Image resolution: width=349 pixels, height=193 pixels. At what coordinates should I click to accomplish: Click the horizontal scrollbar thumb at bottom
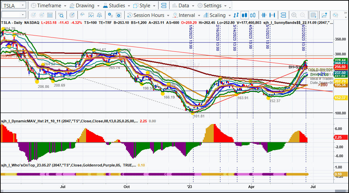[341, 191]
